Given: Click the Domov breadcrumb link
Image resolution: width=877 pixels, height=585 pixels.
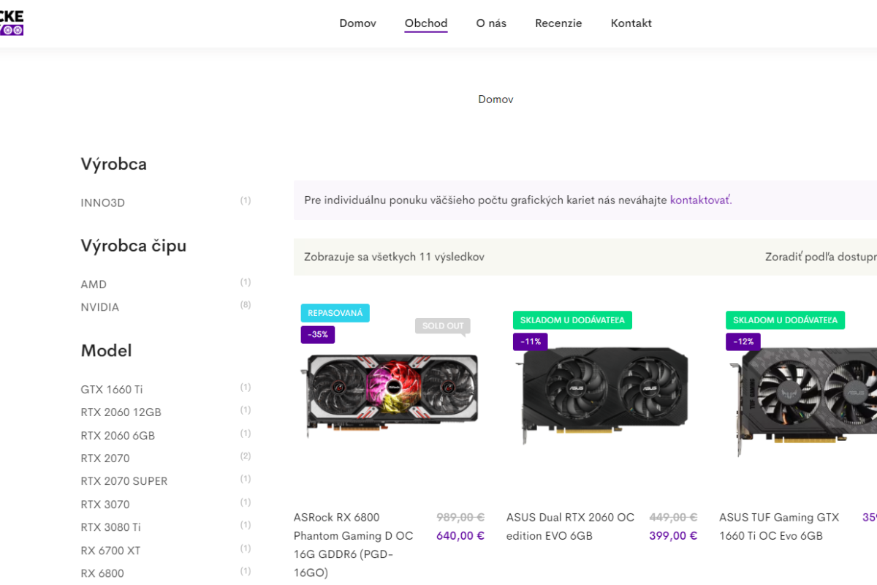Looking at the screenshot, I should [496, 99].
